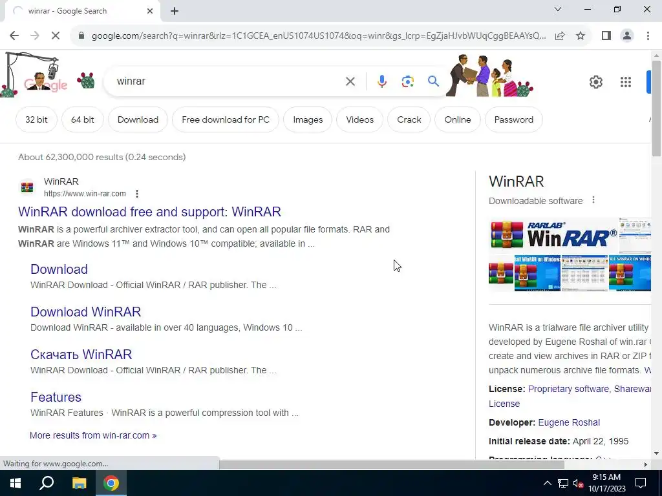Select the Free download for PC chip
The width and height of the screenshot is (662, 496).
226,119
